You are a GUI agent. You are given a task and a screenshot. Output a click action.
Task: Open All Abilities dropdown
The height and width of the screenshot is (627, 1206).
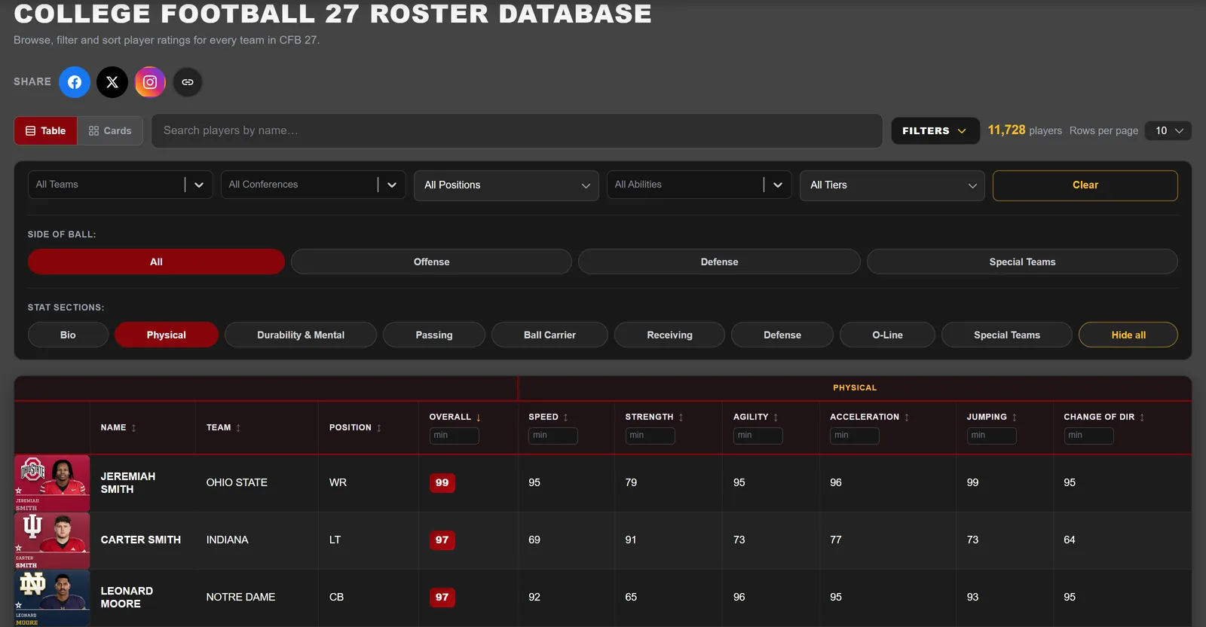pos(699,185)
